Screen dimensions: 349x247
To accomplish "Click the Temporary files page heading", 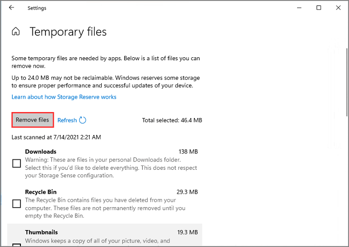I will pos(68,32).
